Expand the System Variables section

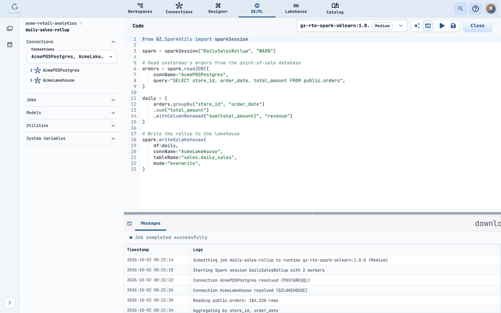click(x=71, y=138)
